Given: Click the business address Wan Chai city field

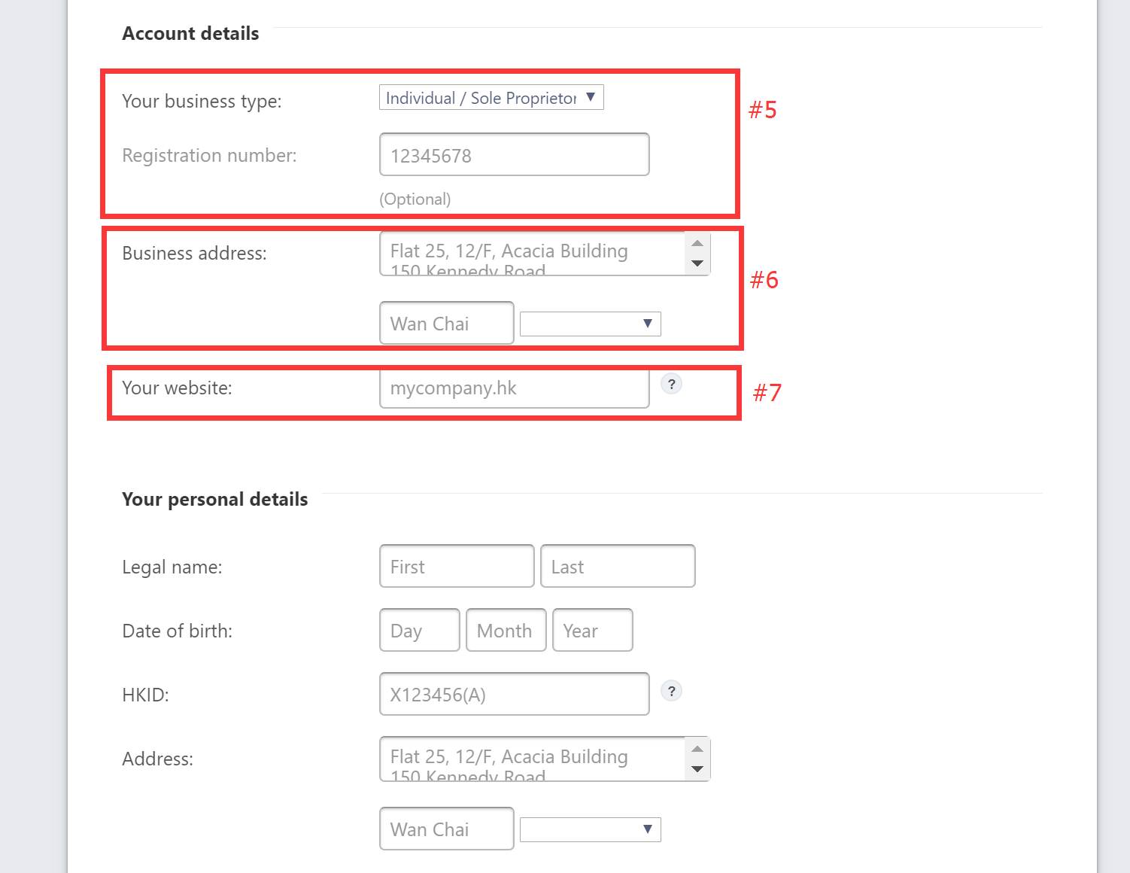Looking at the screenshot, I should [x=447, y=323].
